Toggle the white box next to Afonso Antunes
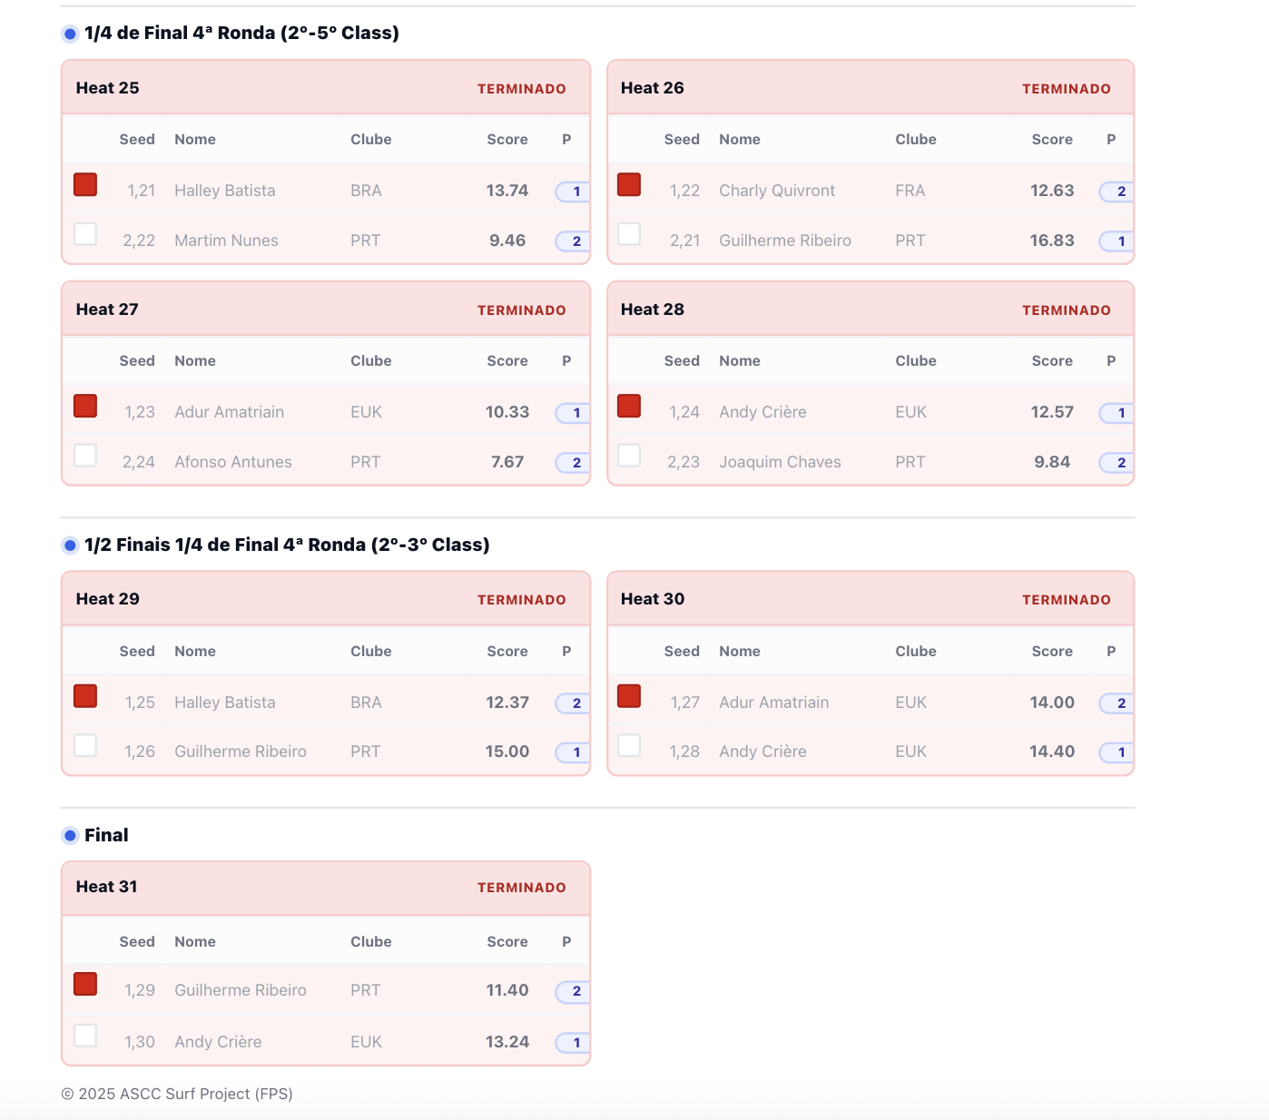The height and width of the screenshot is (1120, 1269). coord(85,456)
